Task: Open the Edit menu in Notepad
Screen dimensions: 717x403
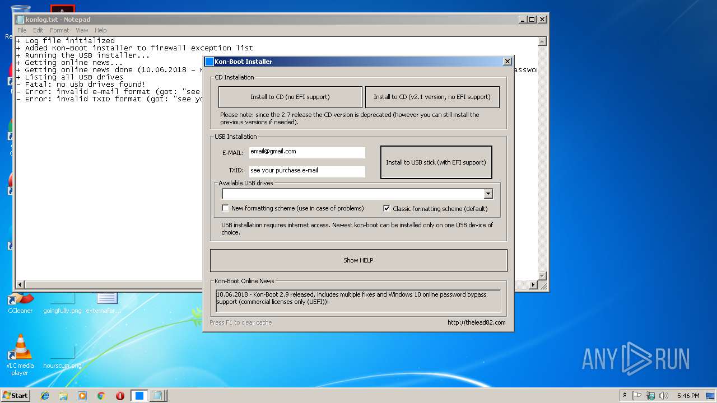Action: [x=38, y=30]
